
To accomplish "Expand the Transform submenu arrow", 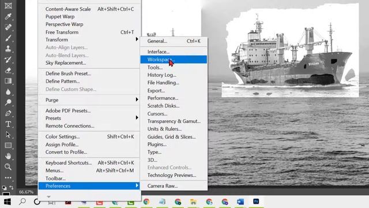I will [137, 39].
